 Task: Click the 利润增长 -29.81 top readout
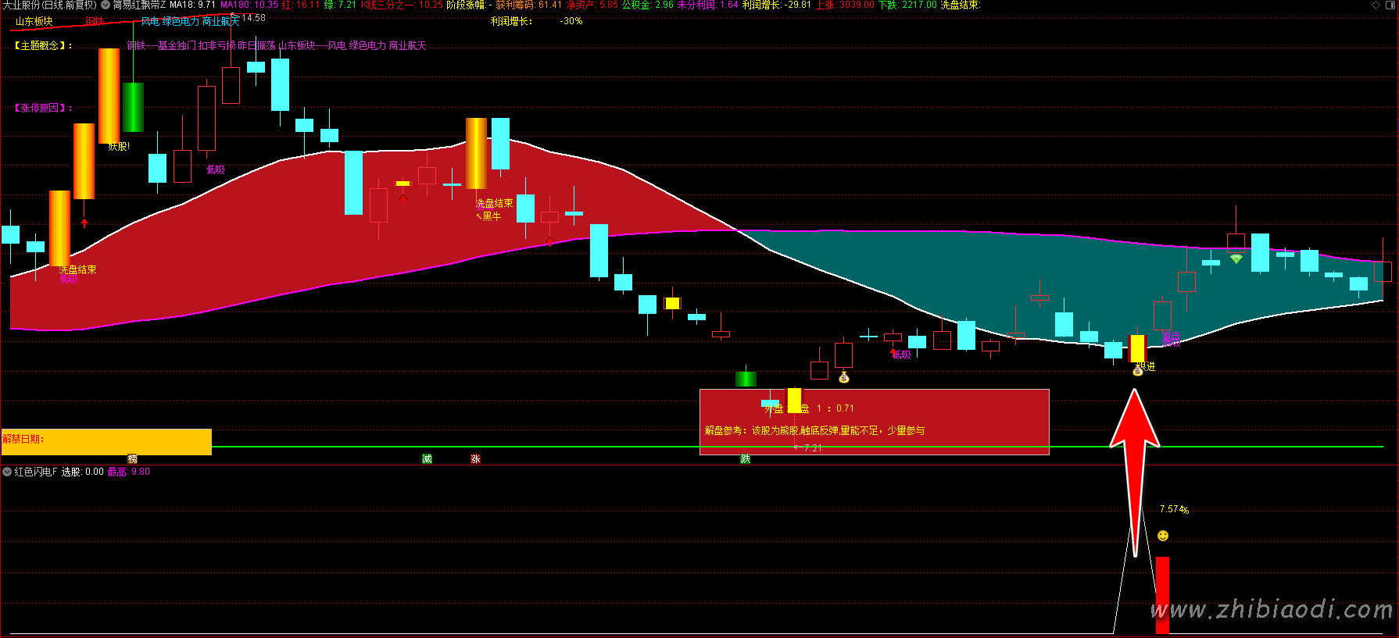point(776,5)
